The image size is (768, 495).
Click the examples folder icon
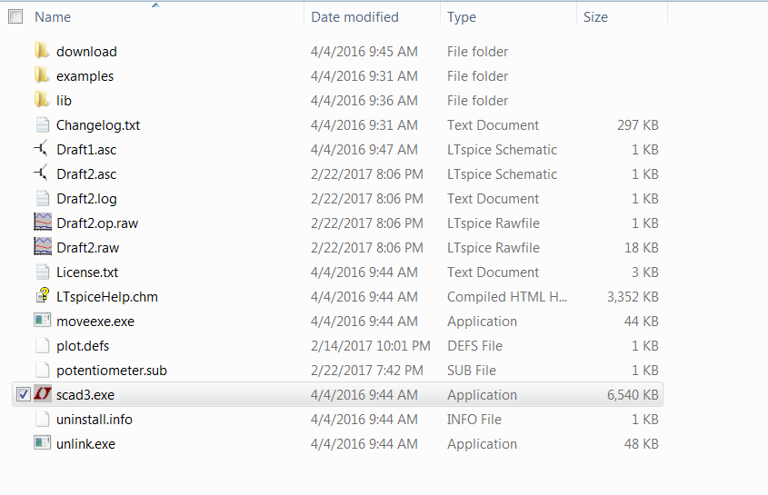pos(42,75)
